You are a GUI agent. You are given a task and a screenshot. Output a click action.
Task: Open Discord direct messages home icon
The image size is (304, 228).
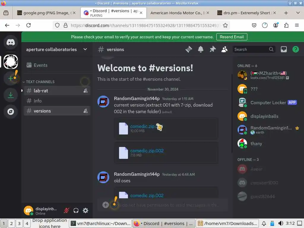click(11, 42)
